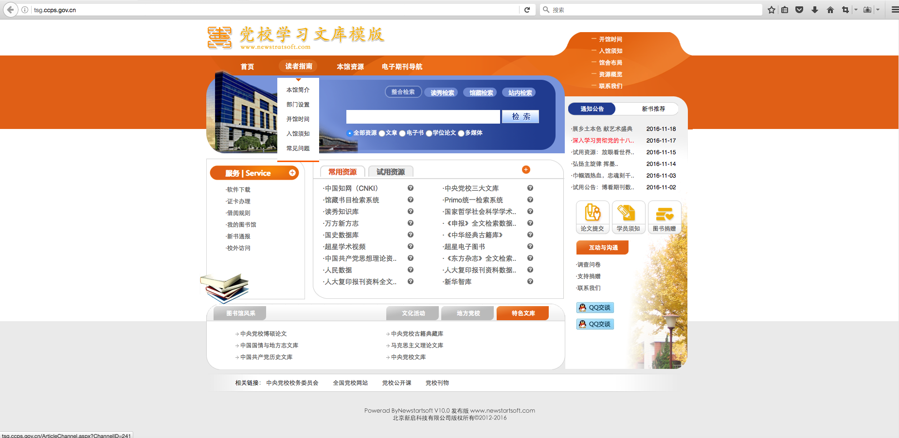Viewport: 899px width, 438px height.
Task: Click the address bar showing tsg.ccps.gov.cn
Action: tap(275, 10)
